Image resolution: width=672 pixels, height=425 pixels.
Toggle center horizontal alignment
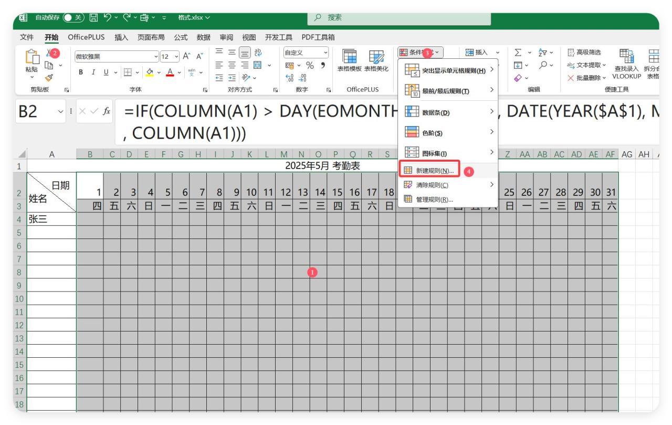click(x=233, y=65)
